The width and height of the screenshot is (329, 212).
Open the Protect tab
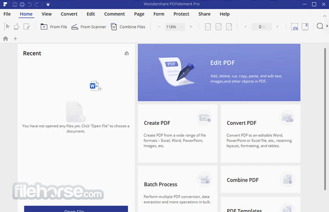point(181,14)
